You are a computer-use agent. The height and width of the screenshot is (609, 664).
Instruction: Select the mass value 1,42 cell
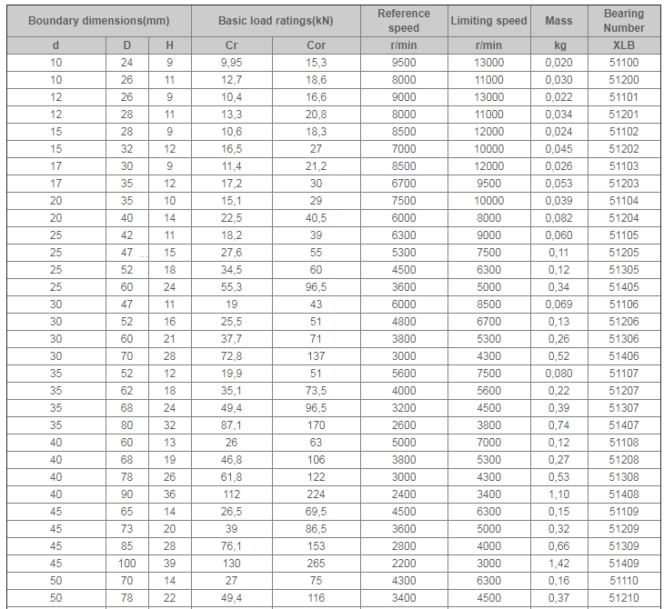point(558,563)
